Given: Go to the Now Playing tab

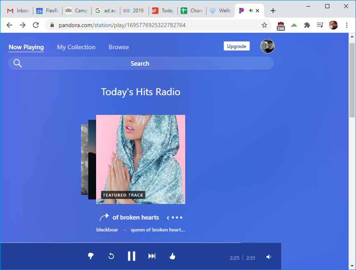Looking at the screenshot, I should pos(26,47).
